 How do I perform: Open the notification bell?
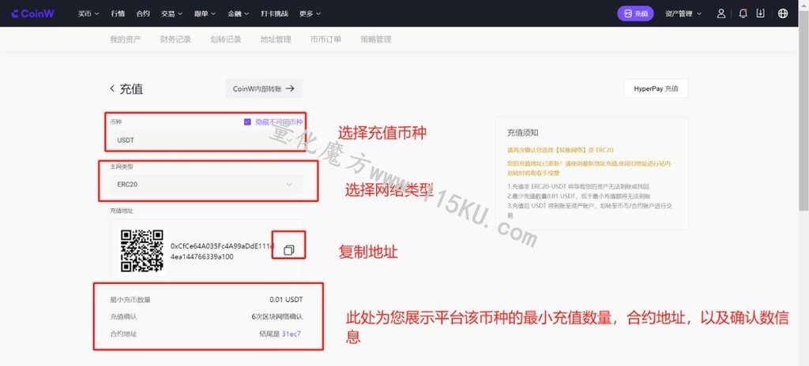(743, 13)
